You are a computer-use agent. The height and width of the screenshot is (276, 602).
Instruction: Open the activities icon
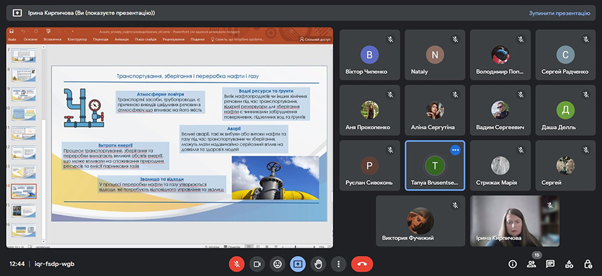point(569,264)
